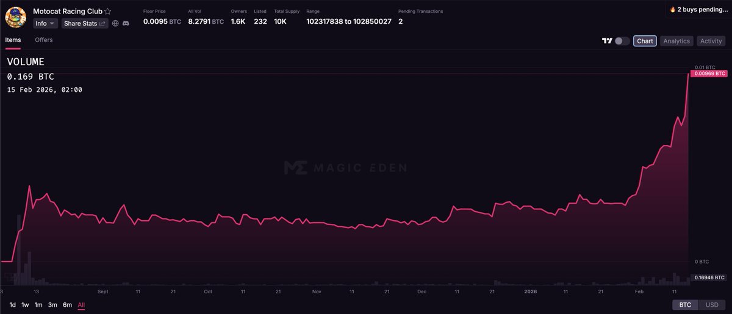Click the Dec label on time axis
Image resolution: width=732 pixels, height=314 pixels.
click(422, 292)
